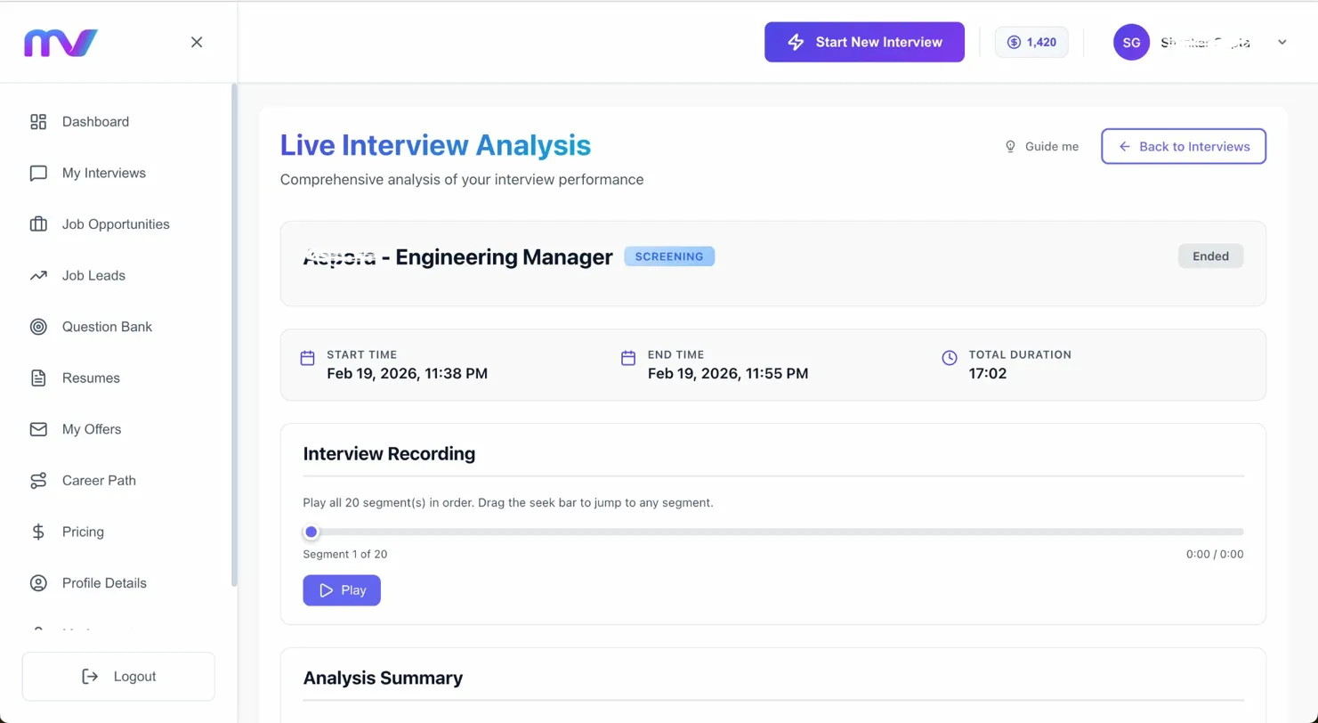Click the My Offers envelope icon

pyautogui.click(x=37, y=428)
